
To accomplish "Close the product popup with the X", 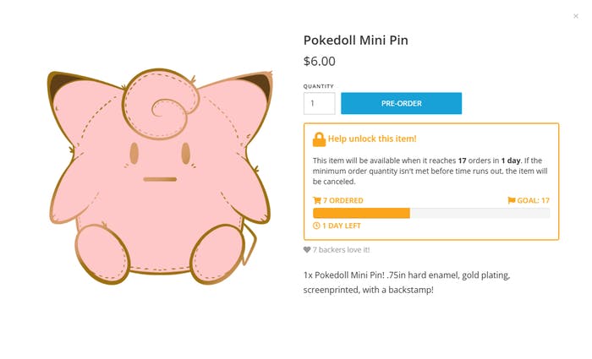I will pyautogui.click(x=576, y=16).
